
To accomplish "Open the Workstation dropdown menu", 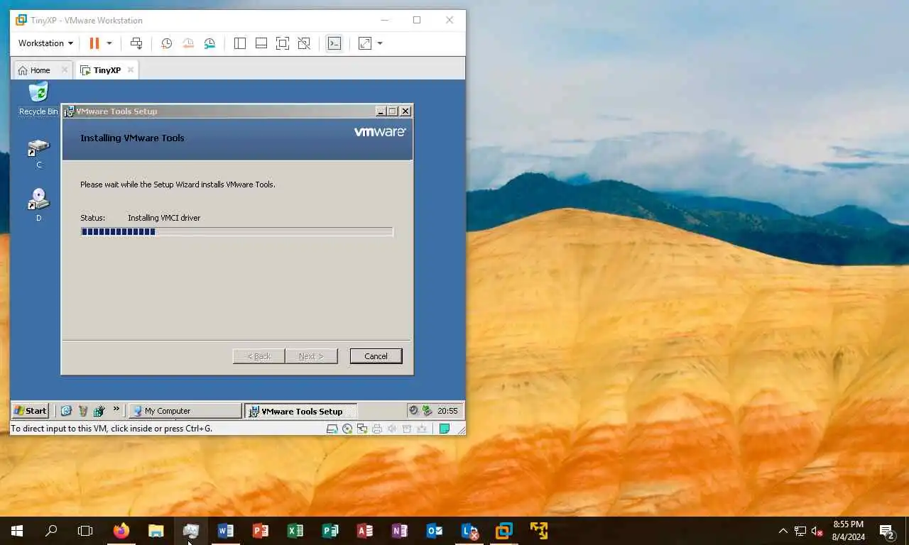I will tap(45, 43).
